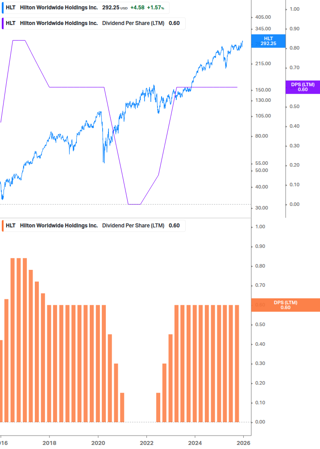
Task: Click the blue color marker beside HLT price legend
Action: tap(3, 8)
